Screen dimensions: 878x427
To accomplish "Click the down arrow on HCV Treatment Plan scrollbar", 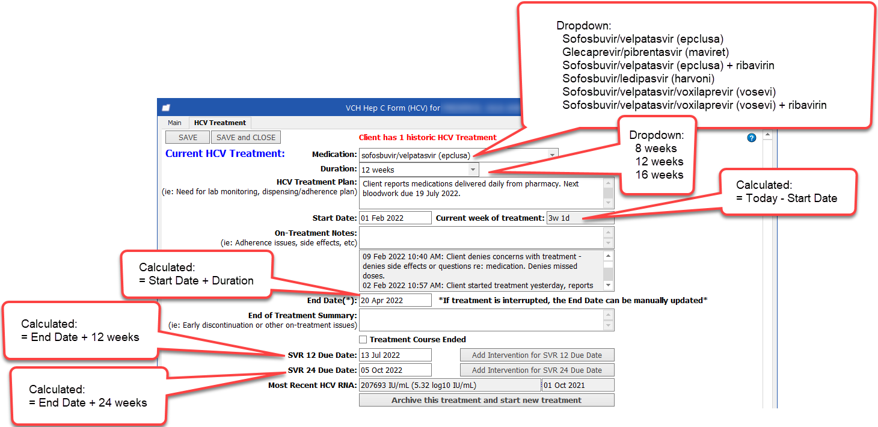I will tap(608, 203).
